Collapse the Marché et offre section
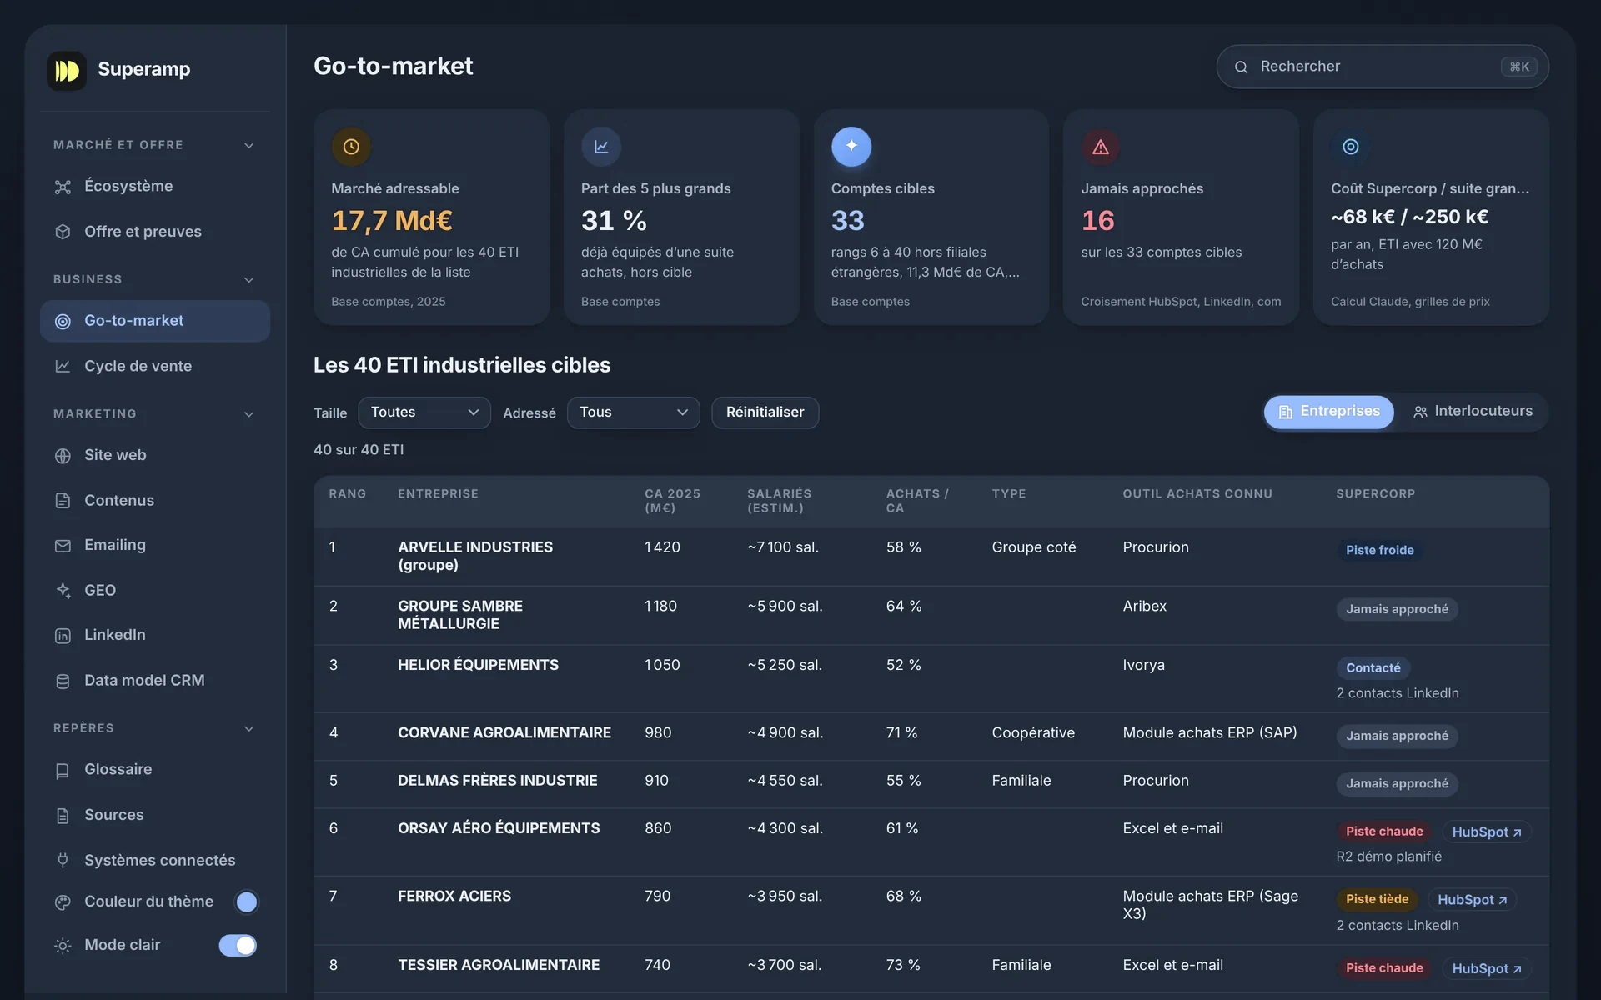The height and width of the screenshot is (1000, 1601). [248, 145]
